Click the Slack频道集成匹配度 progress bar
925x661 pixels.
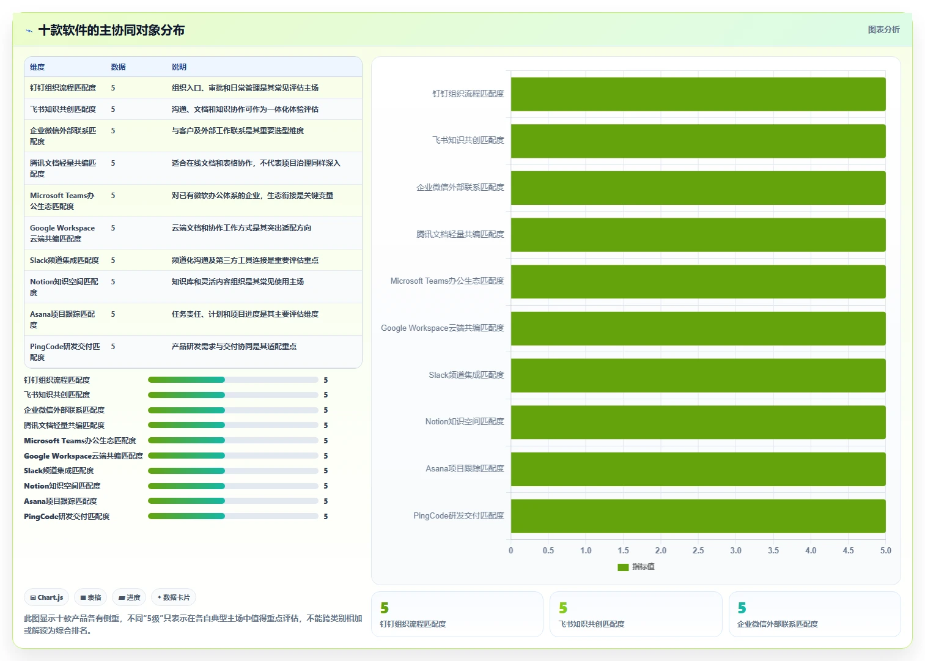(x=233, y=471)
